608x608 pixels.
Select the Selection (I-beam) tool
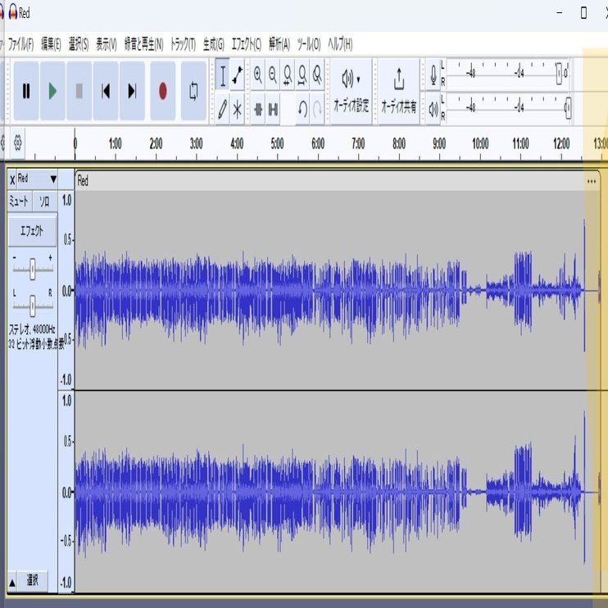(222, 75)
